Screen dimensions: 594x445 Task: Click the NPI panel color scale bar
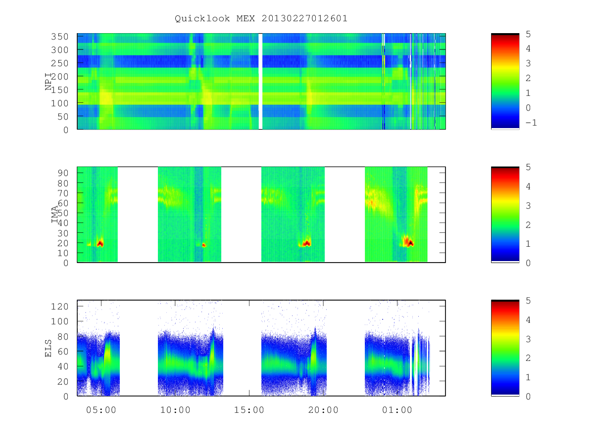pyautogui.click(x=505, y=82)
